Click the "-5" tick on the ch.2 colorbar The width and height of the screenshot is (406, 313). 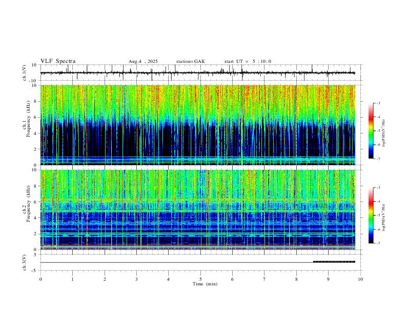point(378,215)
